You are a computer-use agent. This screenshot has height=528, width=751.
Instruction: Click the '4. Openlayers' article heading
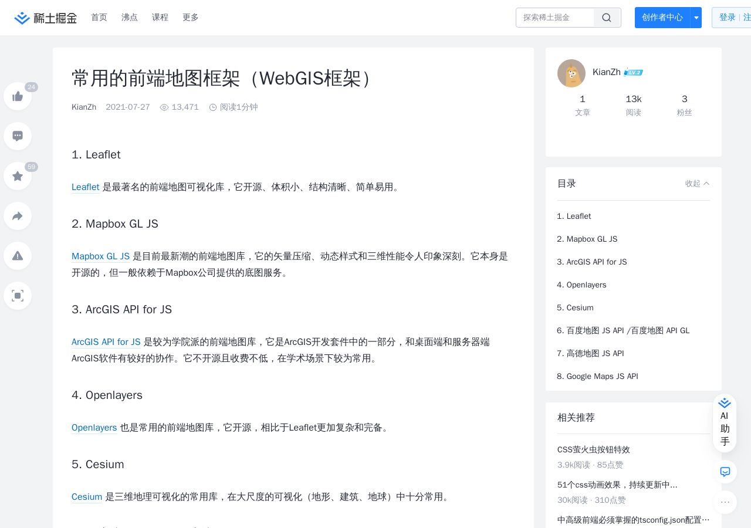(107, 395)
